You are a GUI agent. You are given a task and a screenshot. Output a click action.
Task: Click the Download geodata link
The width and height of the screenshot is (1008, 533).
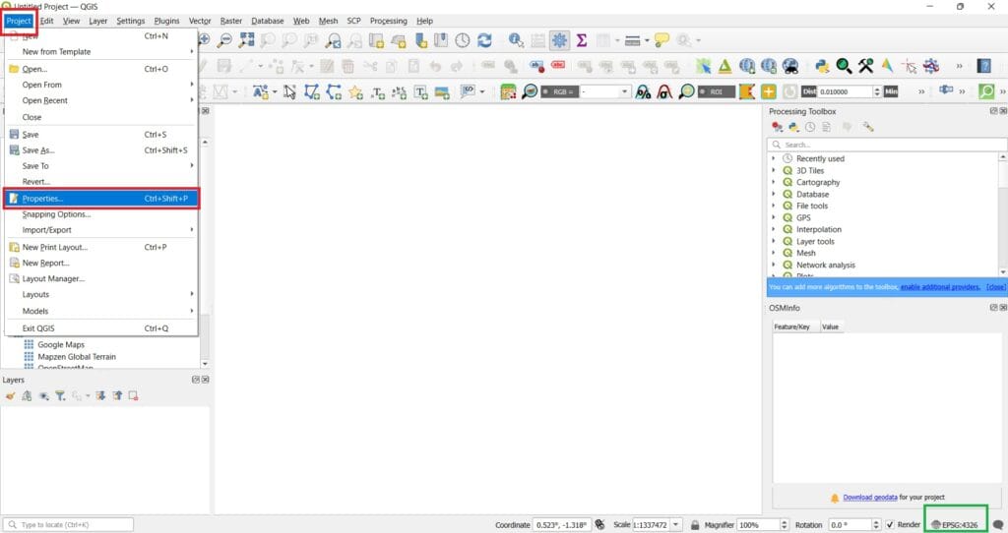(870, 497)
